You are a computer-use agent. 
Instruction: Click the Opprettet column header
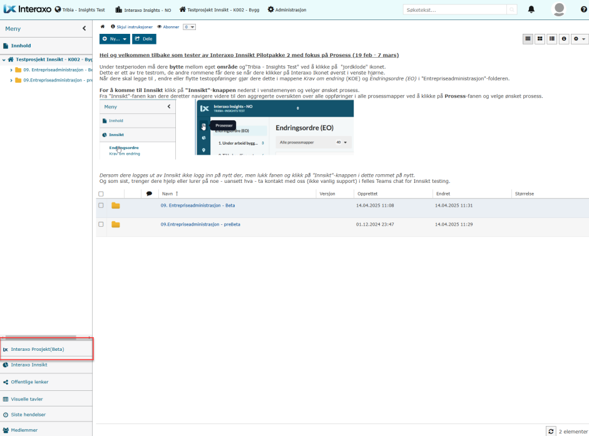click(367, 194)
